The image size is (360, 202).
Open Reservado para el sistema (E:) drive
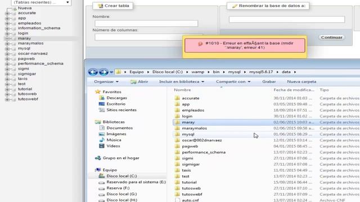click(136, 182)
